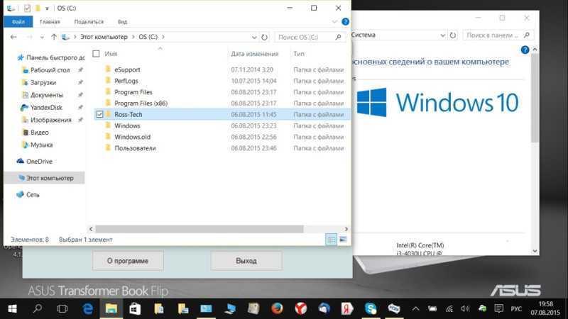Select the eSupport folder
The image size is (568, 319).
[x=127, y=69]
